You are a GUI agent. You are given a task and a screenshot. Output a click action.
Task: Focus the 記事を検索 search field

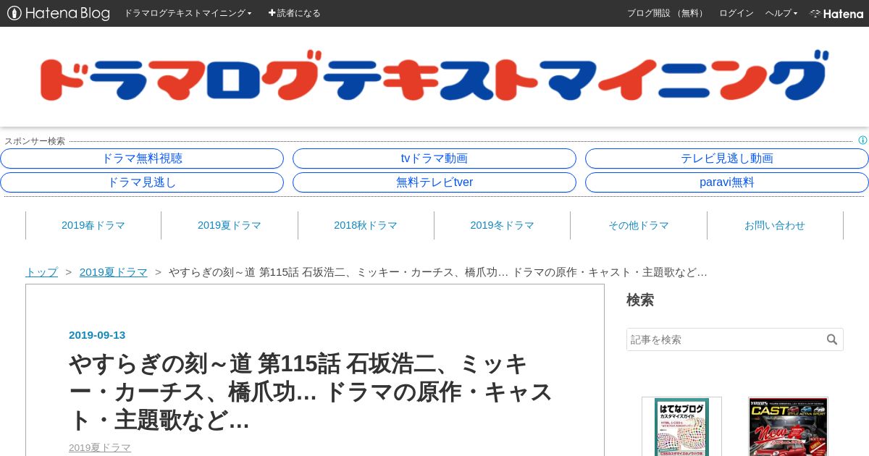point(726,339)
